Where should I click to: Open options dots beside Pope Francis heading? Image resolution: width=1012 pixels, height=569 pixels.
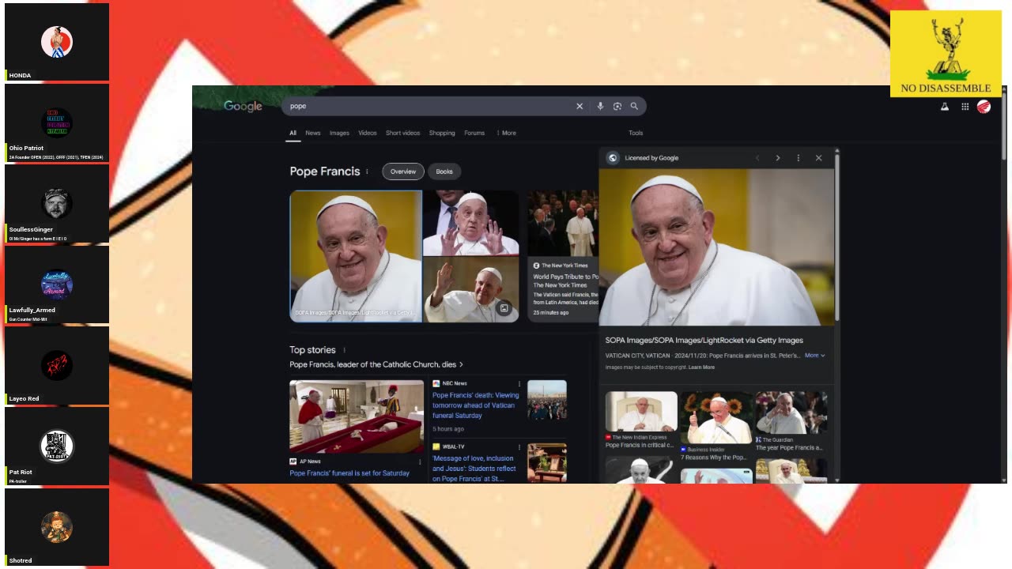tap(367, 171)
